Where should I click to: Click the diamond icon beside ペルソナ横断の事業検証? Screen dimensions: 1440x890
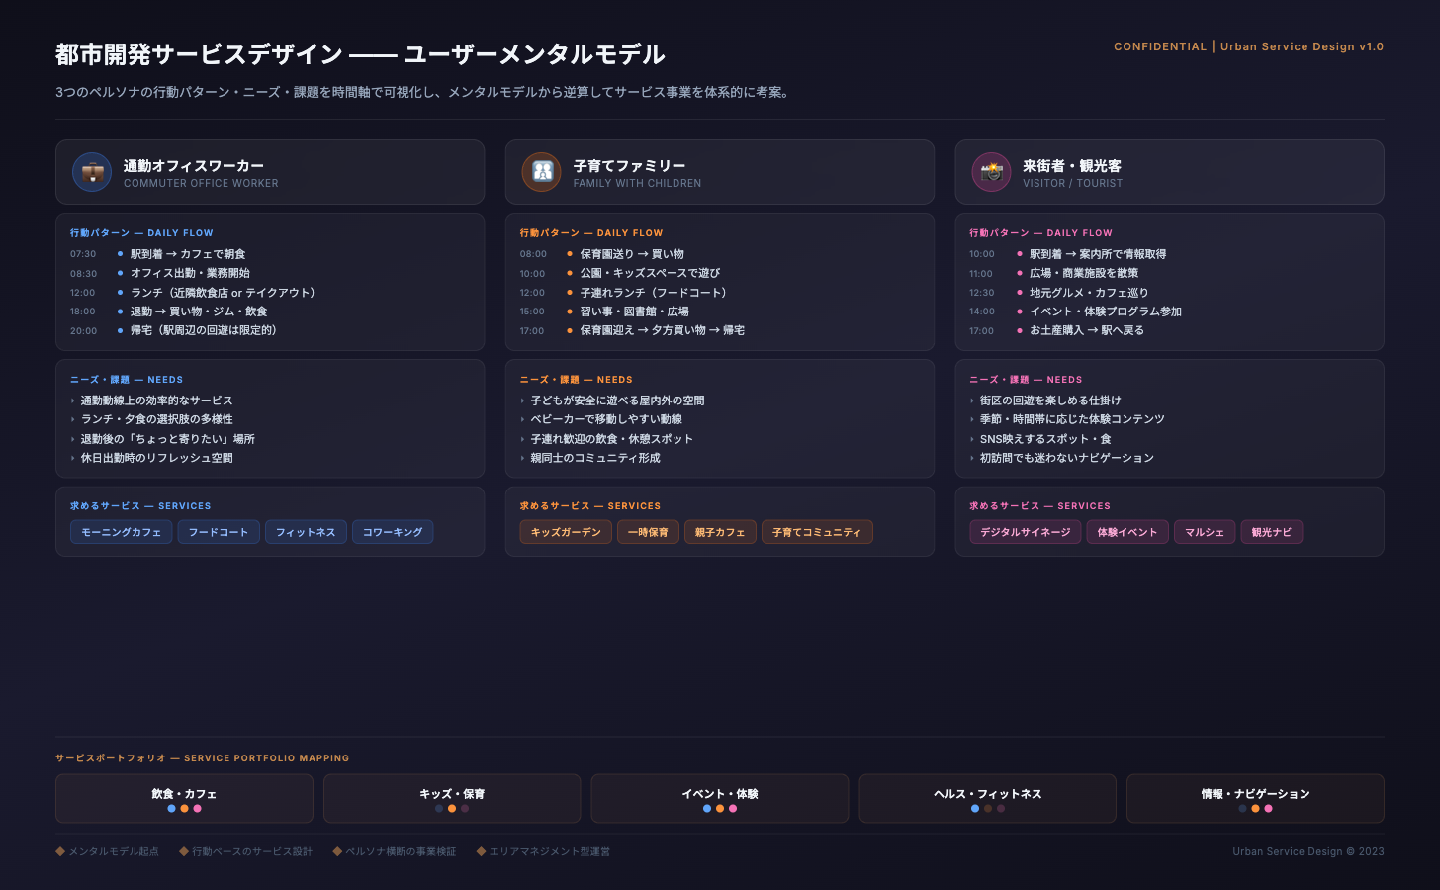click(337, 851)
